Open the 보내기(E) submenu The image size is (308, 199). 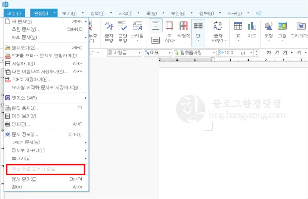(x=46, y=158)
